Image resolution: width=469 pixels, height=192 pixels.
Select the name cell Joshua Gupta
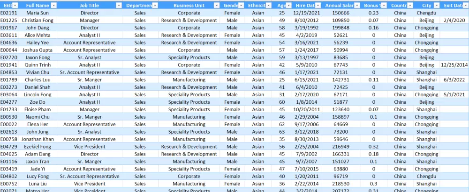38,50
